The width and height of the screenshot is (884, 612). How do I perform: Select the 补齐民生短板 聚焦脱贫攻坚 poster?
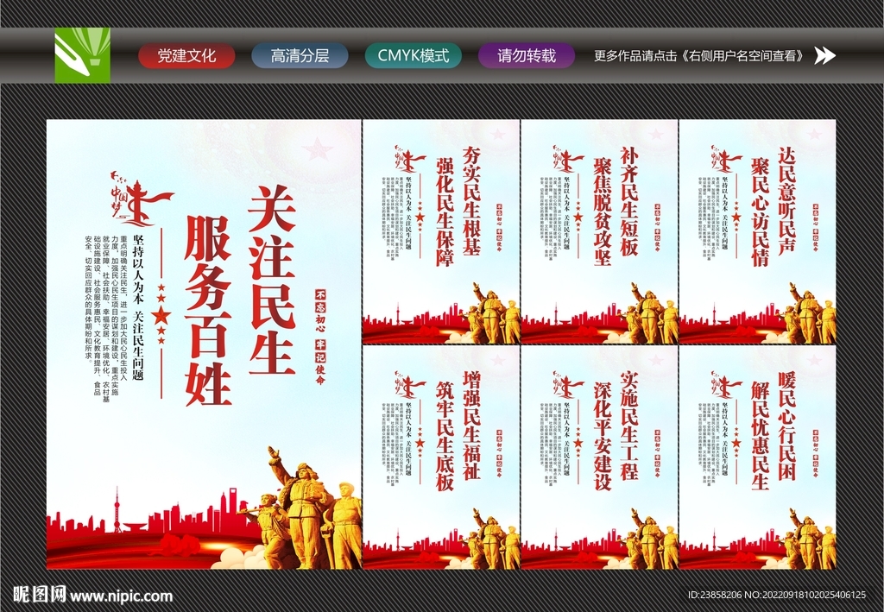(x=599, y=231)
